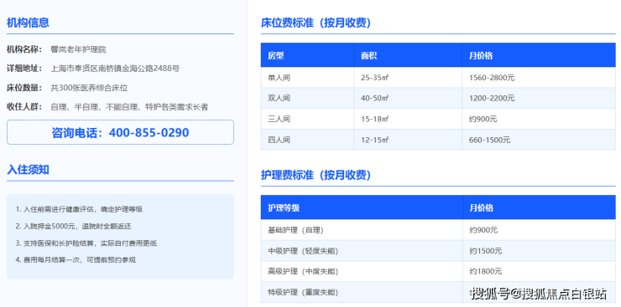This screenshot has height=307, width=621.
Task: Click the 入住须知 heading
Action: 28,170
